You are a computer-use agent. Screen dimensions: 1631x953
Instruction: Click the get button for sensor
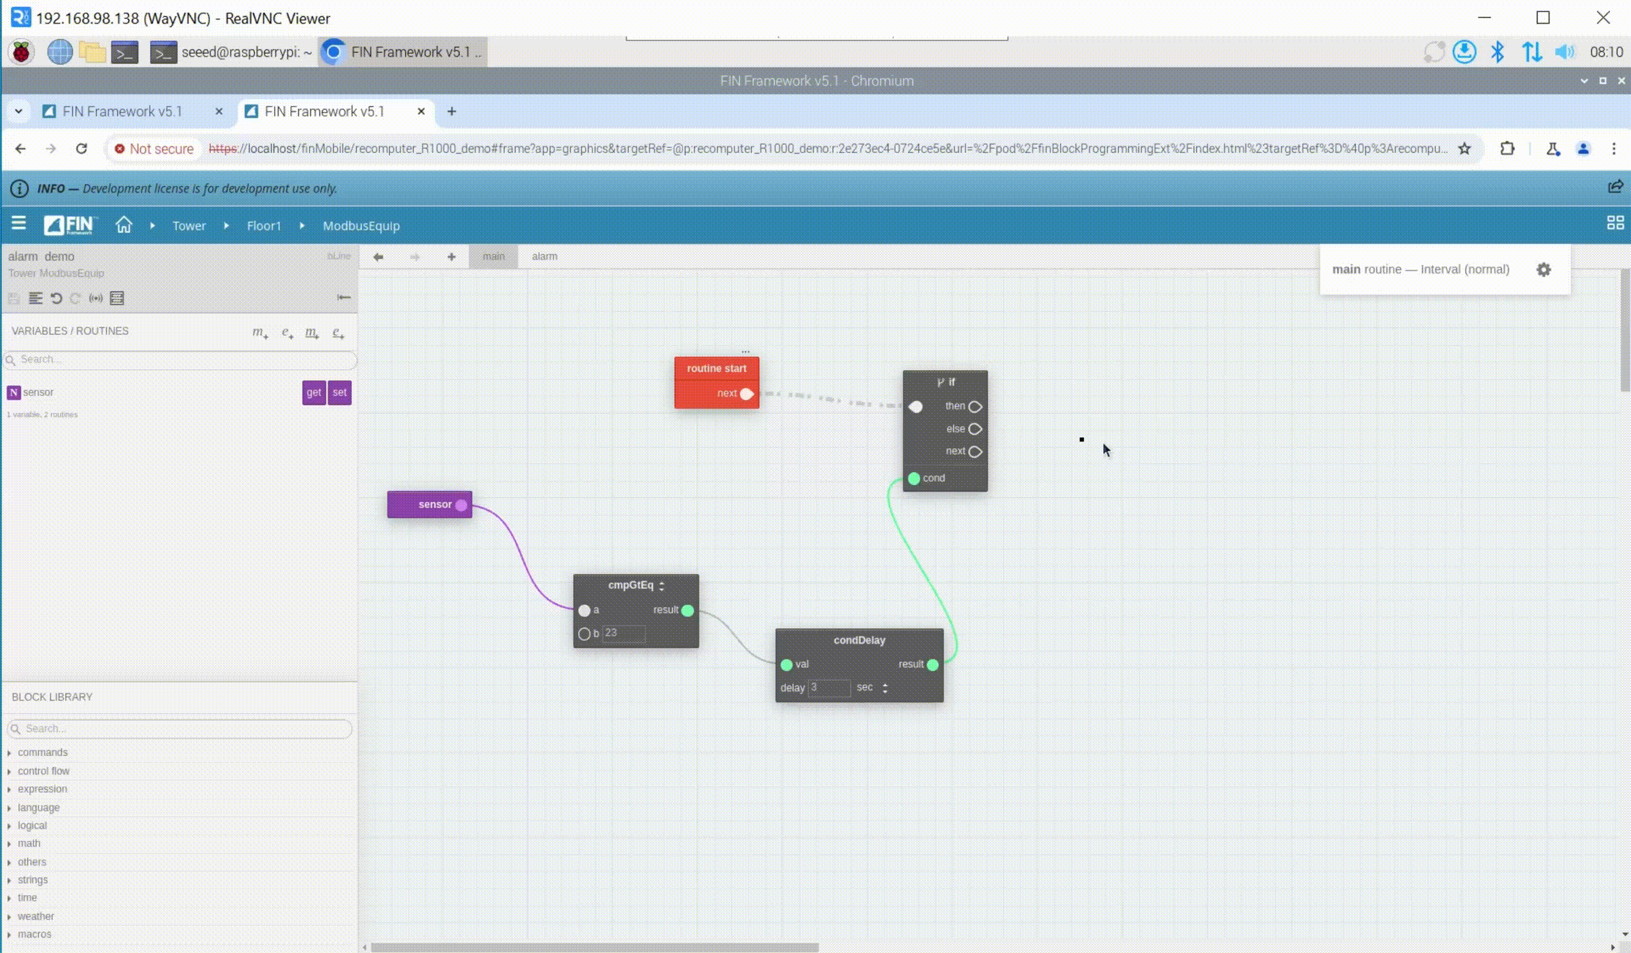click(313, 393)
